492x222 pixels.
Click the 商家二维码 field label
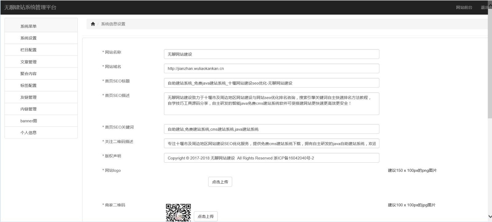tap(114, 205)
